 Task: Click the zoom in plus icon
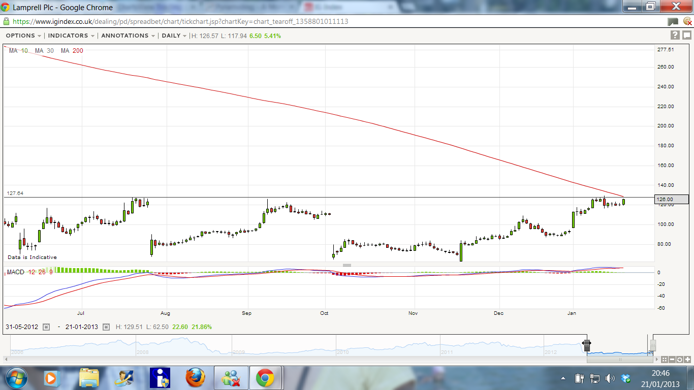tap(687, 360)
